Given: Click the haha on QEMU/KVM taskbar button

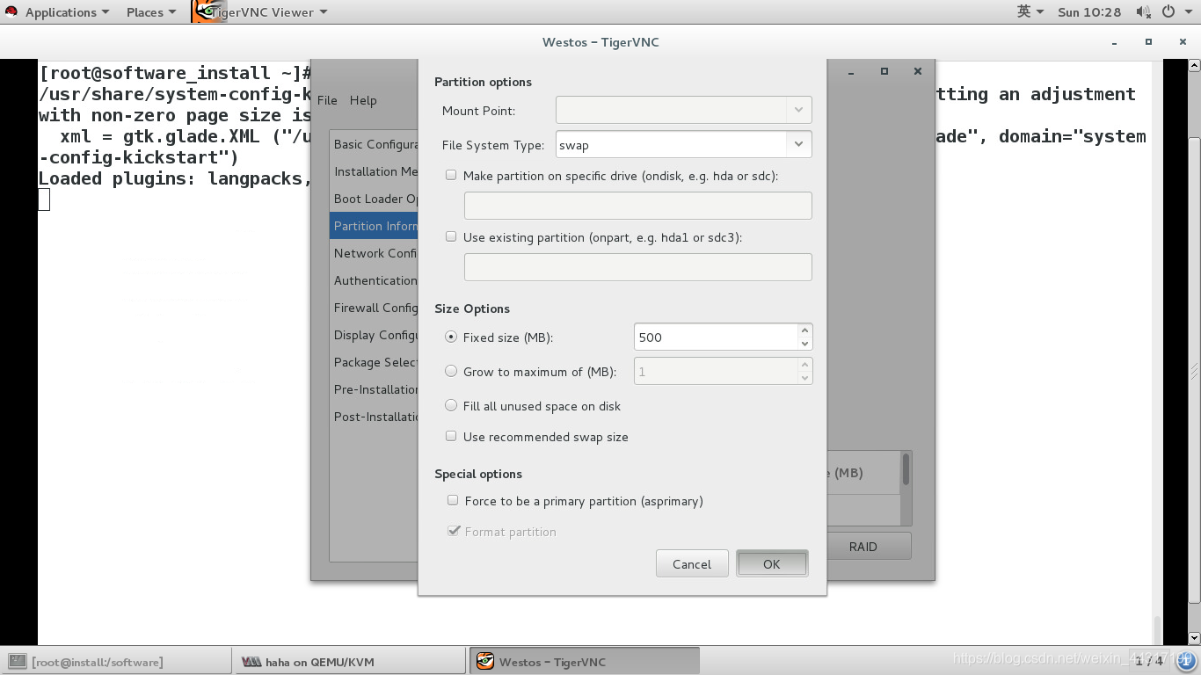Looking at the screenshot, I should click(x=350, y=662).
